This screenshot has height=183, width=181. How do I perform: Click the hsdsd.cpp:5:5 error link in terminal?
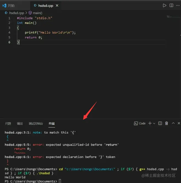(x=18, y=145)
